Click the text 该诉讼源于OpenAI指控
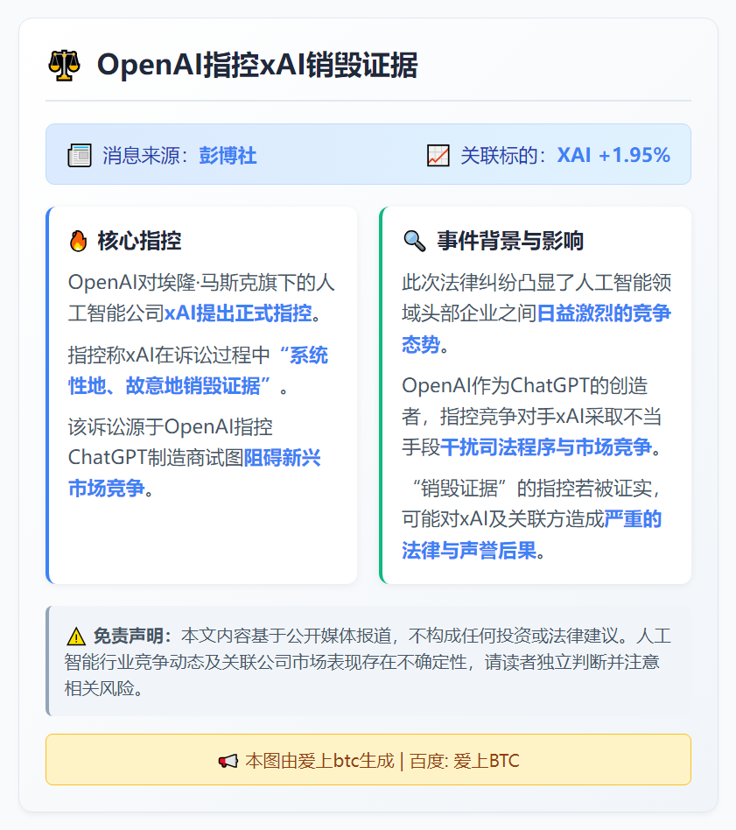The height and width of the screenshot is (830, 736). [171, 426]
